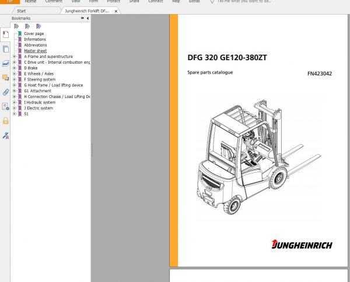Viewport: 350px width, 282px height.
Task: Select the F Steering system bookmark text
Action: [40, 79]
